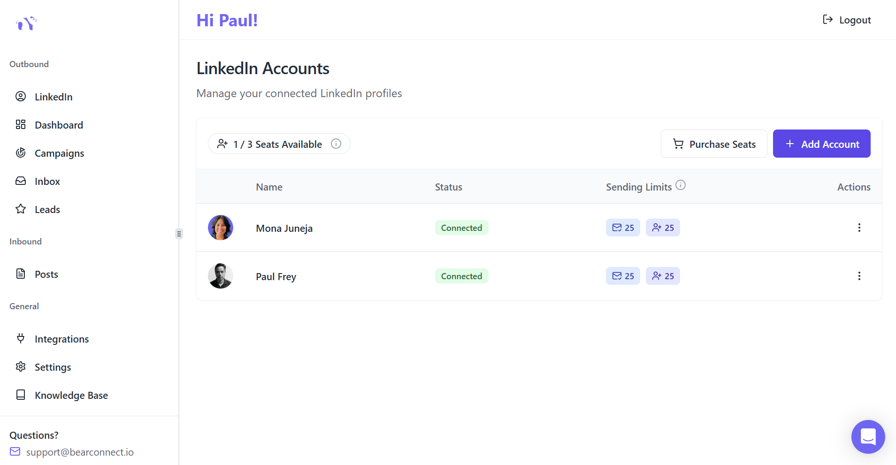
Task: Open the chat support bubble
Action: [868, 436]
